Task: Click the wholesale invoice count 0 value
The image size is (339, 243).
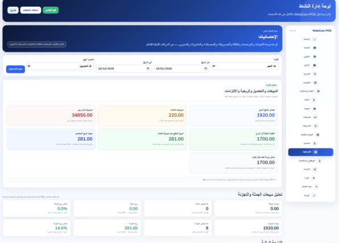Action: coord(207,209)
